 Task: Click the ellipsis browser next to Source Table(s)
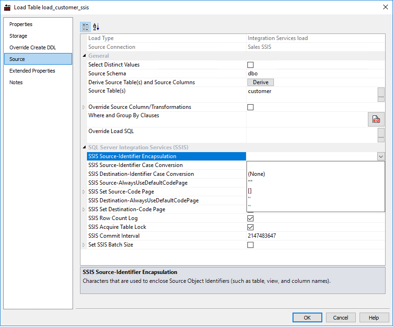[x=381, y=95]
